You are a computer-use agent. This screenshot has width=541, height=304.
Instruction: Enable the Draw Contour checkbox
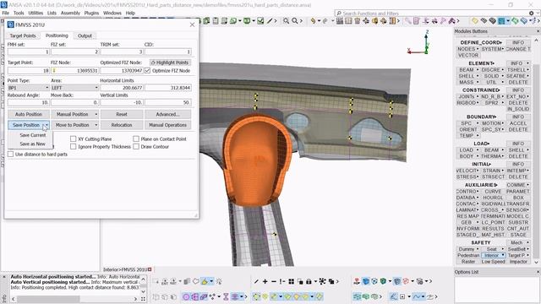[136, 146]
